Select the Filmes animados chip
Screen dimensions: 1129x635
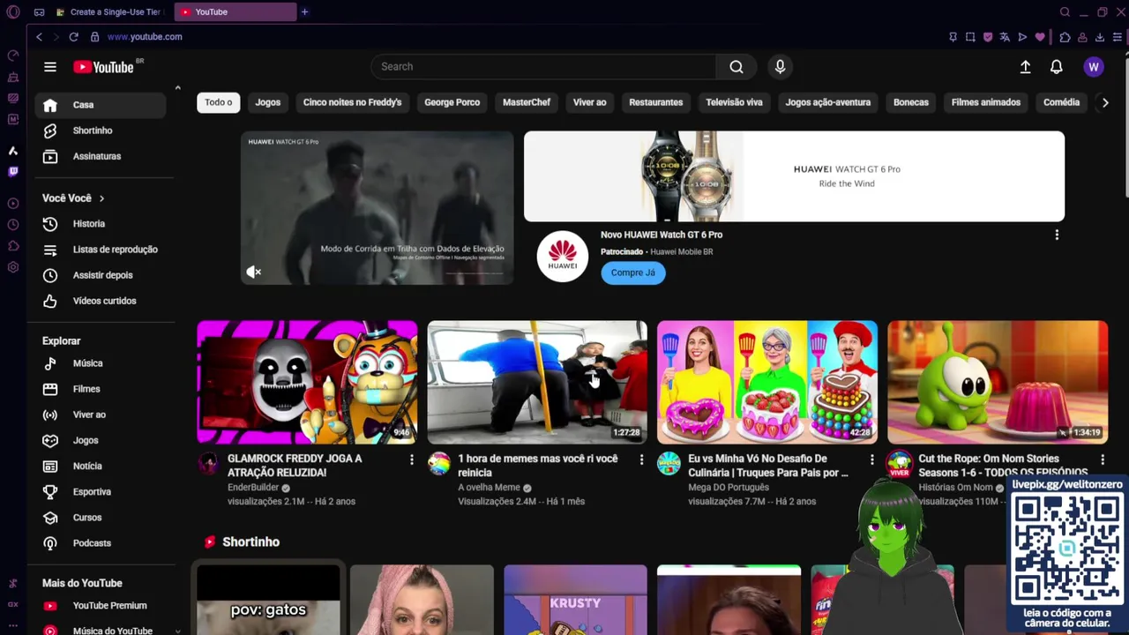pos(985,102)
